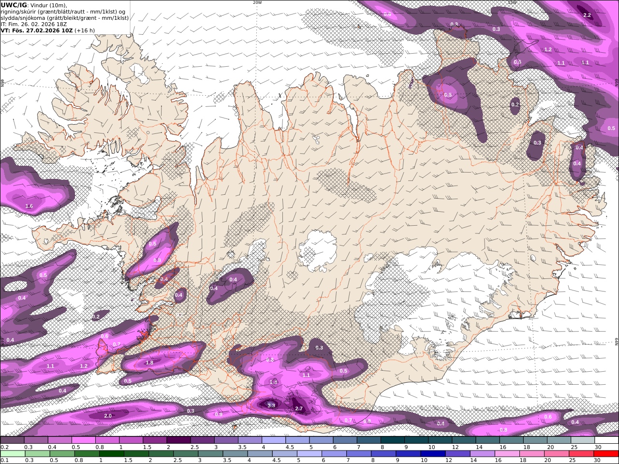
Task: Pick the pale grey swatch labeled 25, snow legend
Action: tap(583, 440)
